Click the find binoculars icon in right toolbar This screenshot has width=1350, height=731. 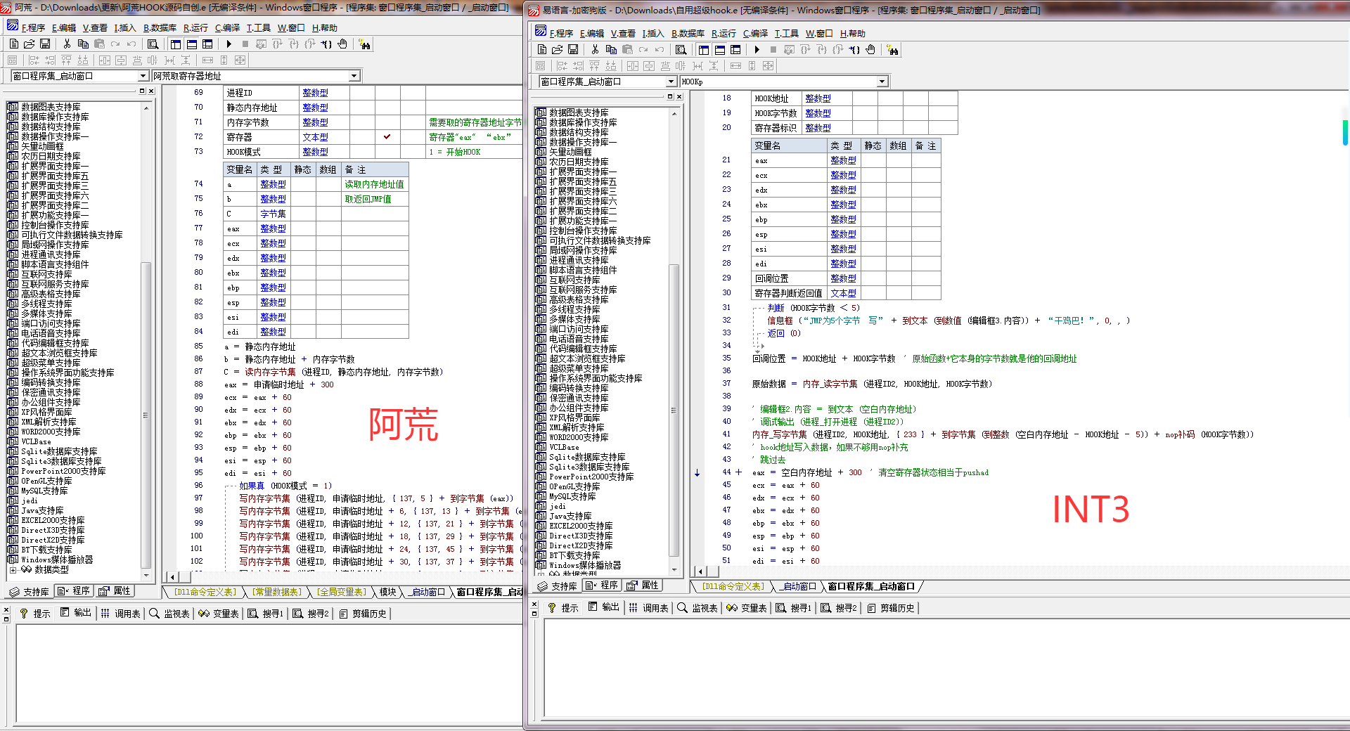(x=892, y=50)
